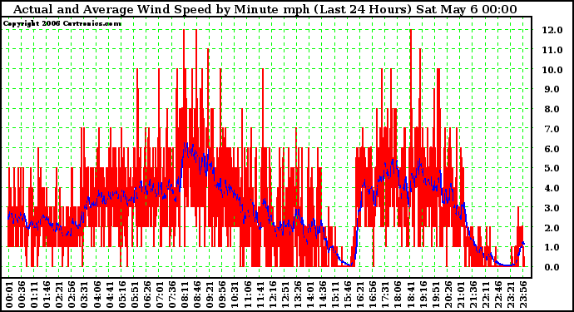Viewport: 574px width, 312px height.
Task: Click the 10.0 y-axis label
Action: point(552,70)
